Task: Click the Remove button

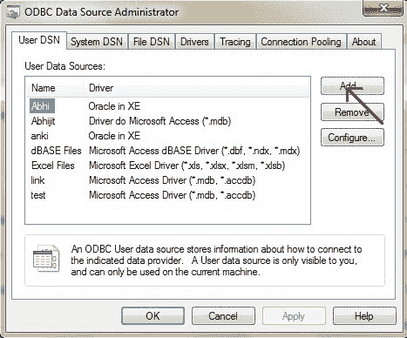Action: (352, 112)
